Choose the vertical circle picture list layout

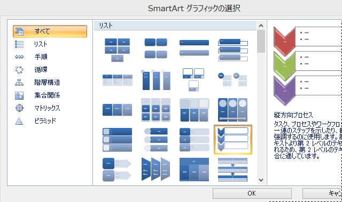pyautogui.click(x=156, y=140)
